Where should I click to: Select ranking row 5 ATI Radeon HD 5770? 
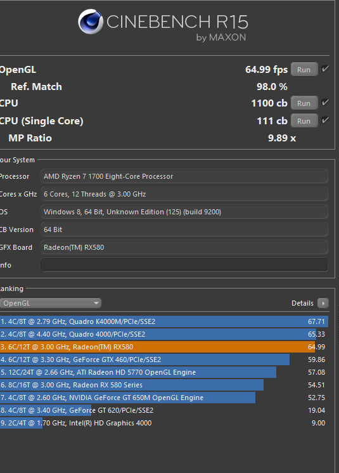tap(164, 372)
